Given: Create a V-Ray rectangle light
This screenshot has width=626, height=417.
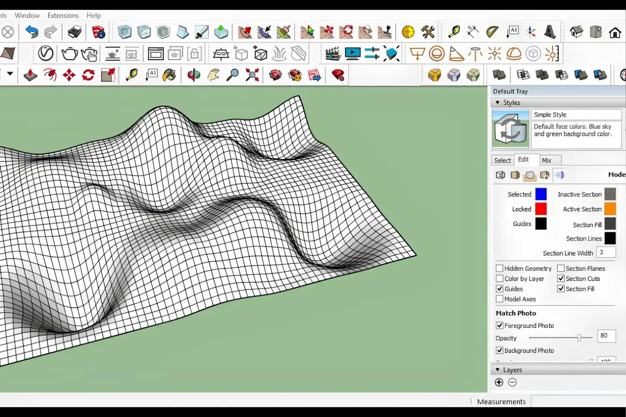Looking at the screenshot, I should click(x=417, y=53).
